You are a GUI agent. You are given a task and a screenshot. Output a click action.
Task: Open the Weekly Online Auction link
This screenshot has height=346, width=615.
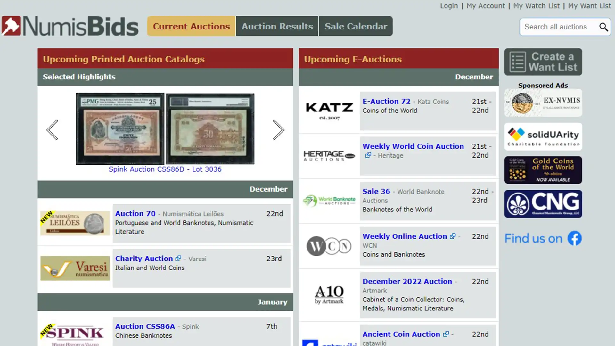click(x=405, y=236)
